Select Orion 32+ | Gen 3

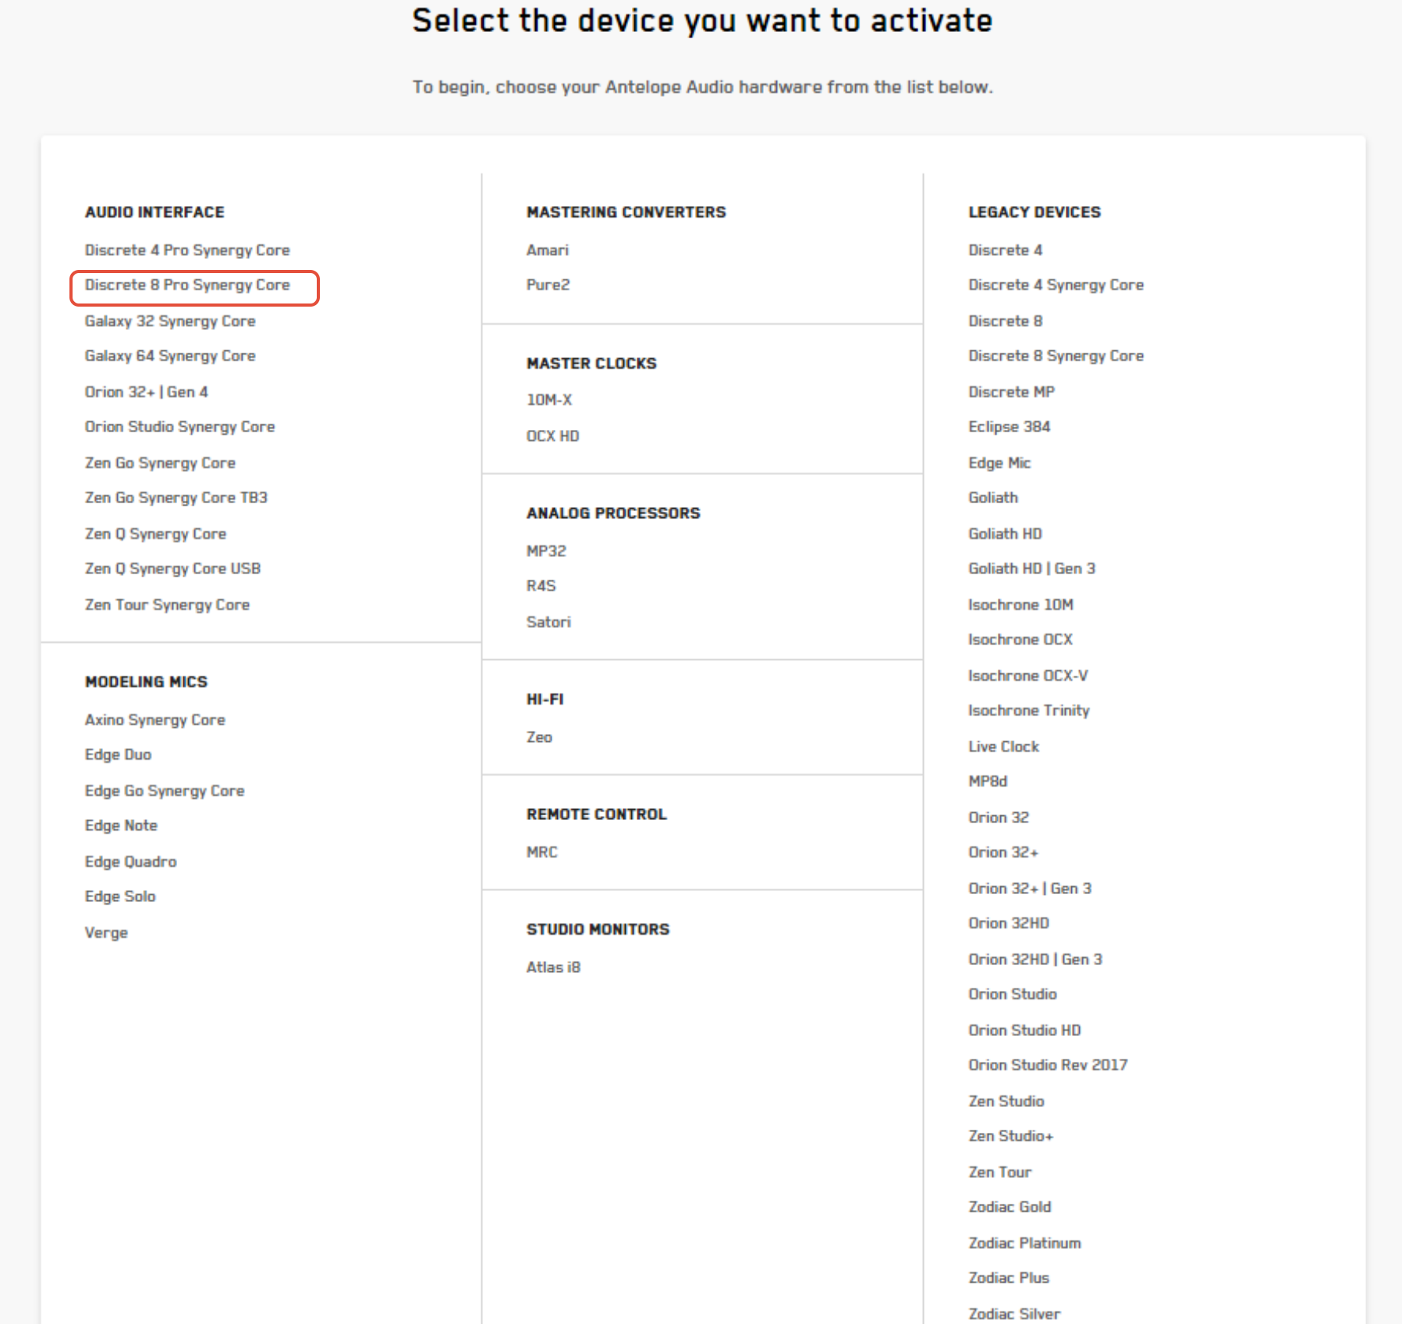[x=1031, y=889]
